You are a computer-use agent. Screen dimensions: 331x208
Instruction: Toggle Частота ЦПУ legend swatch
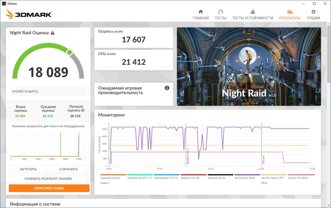(247, 175)
